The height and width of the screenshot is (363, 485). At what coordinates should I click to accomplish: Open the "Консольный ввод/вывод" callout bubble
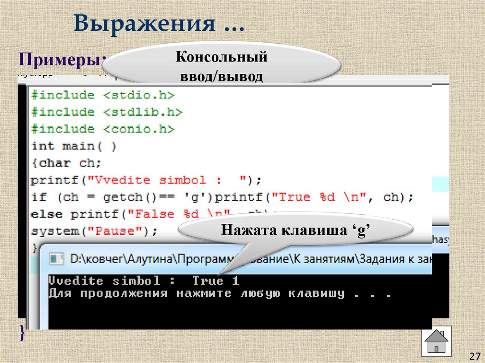(222, 65)
